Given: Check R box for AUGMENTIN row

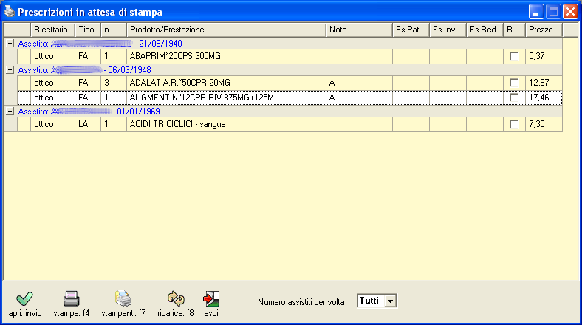Looking at the screenshot, I should click(514, 97).
